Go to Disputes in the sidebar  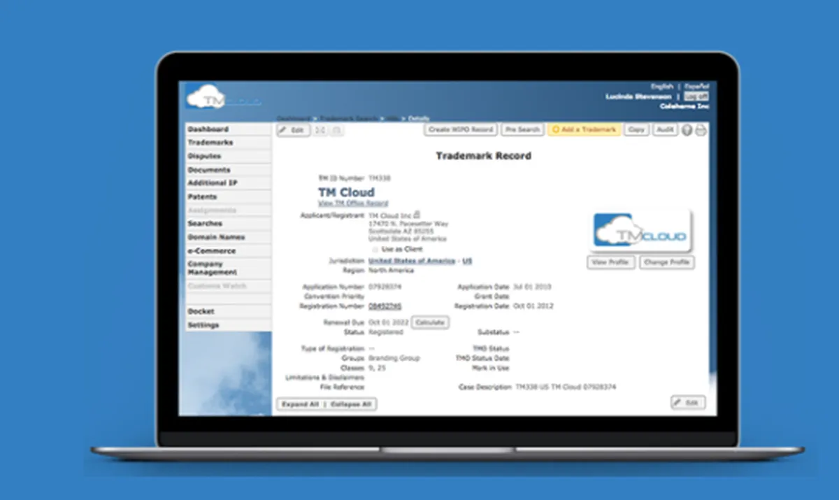pyautogui.click(x=228, y=156)
